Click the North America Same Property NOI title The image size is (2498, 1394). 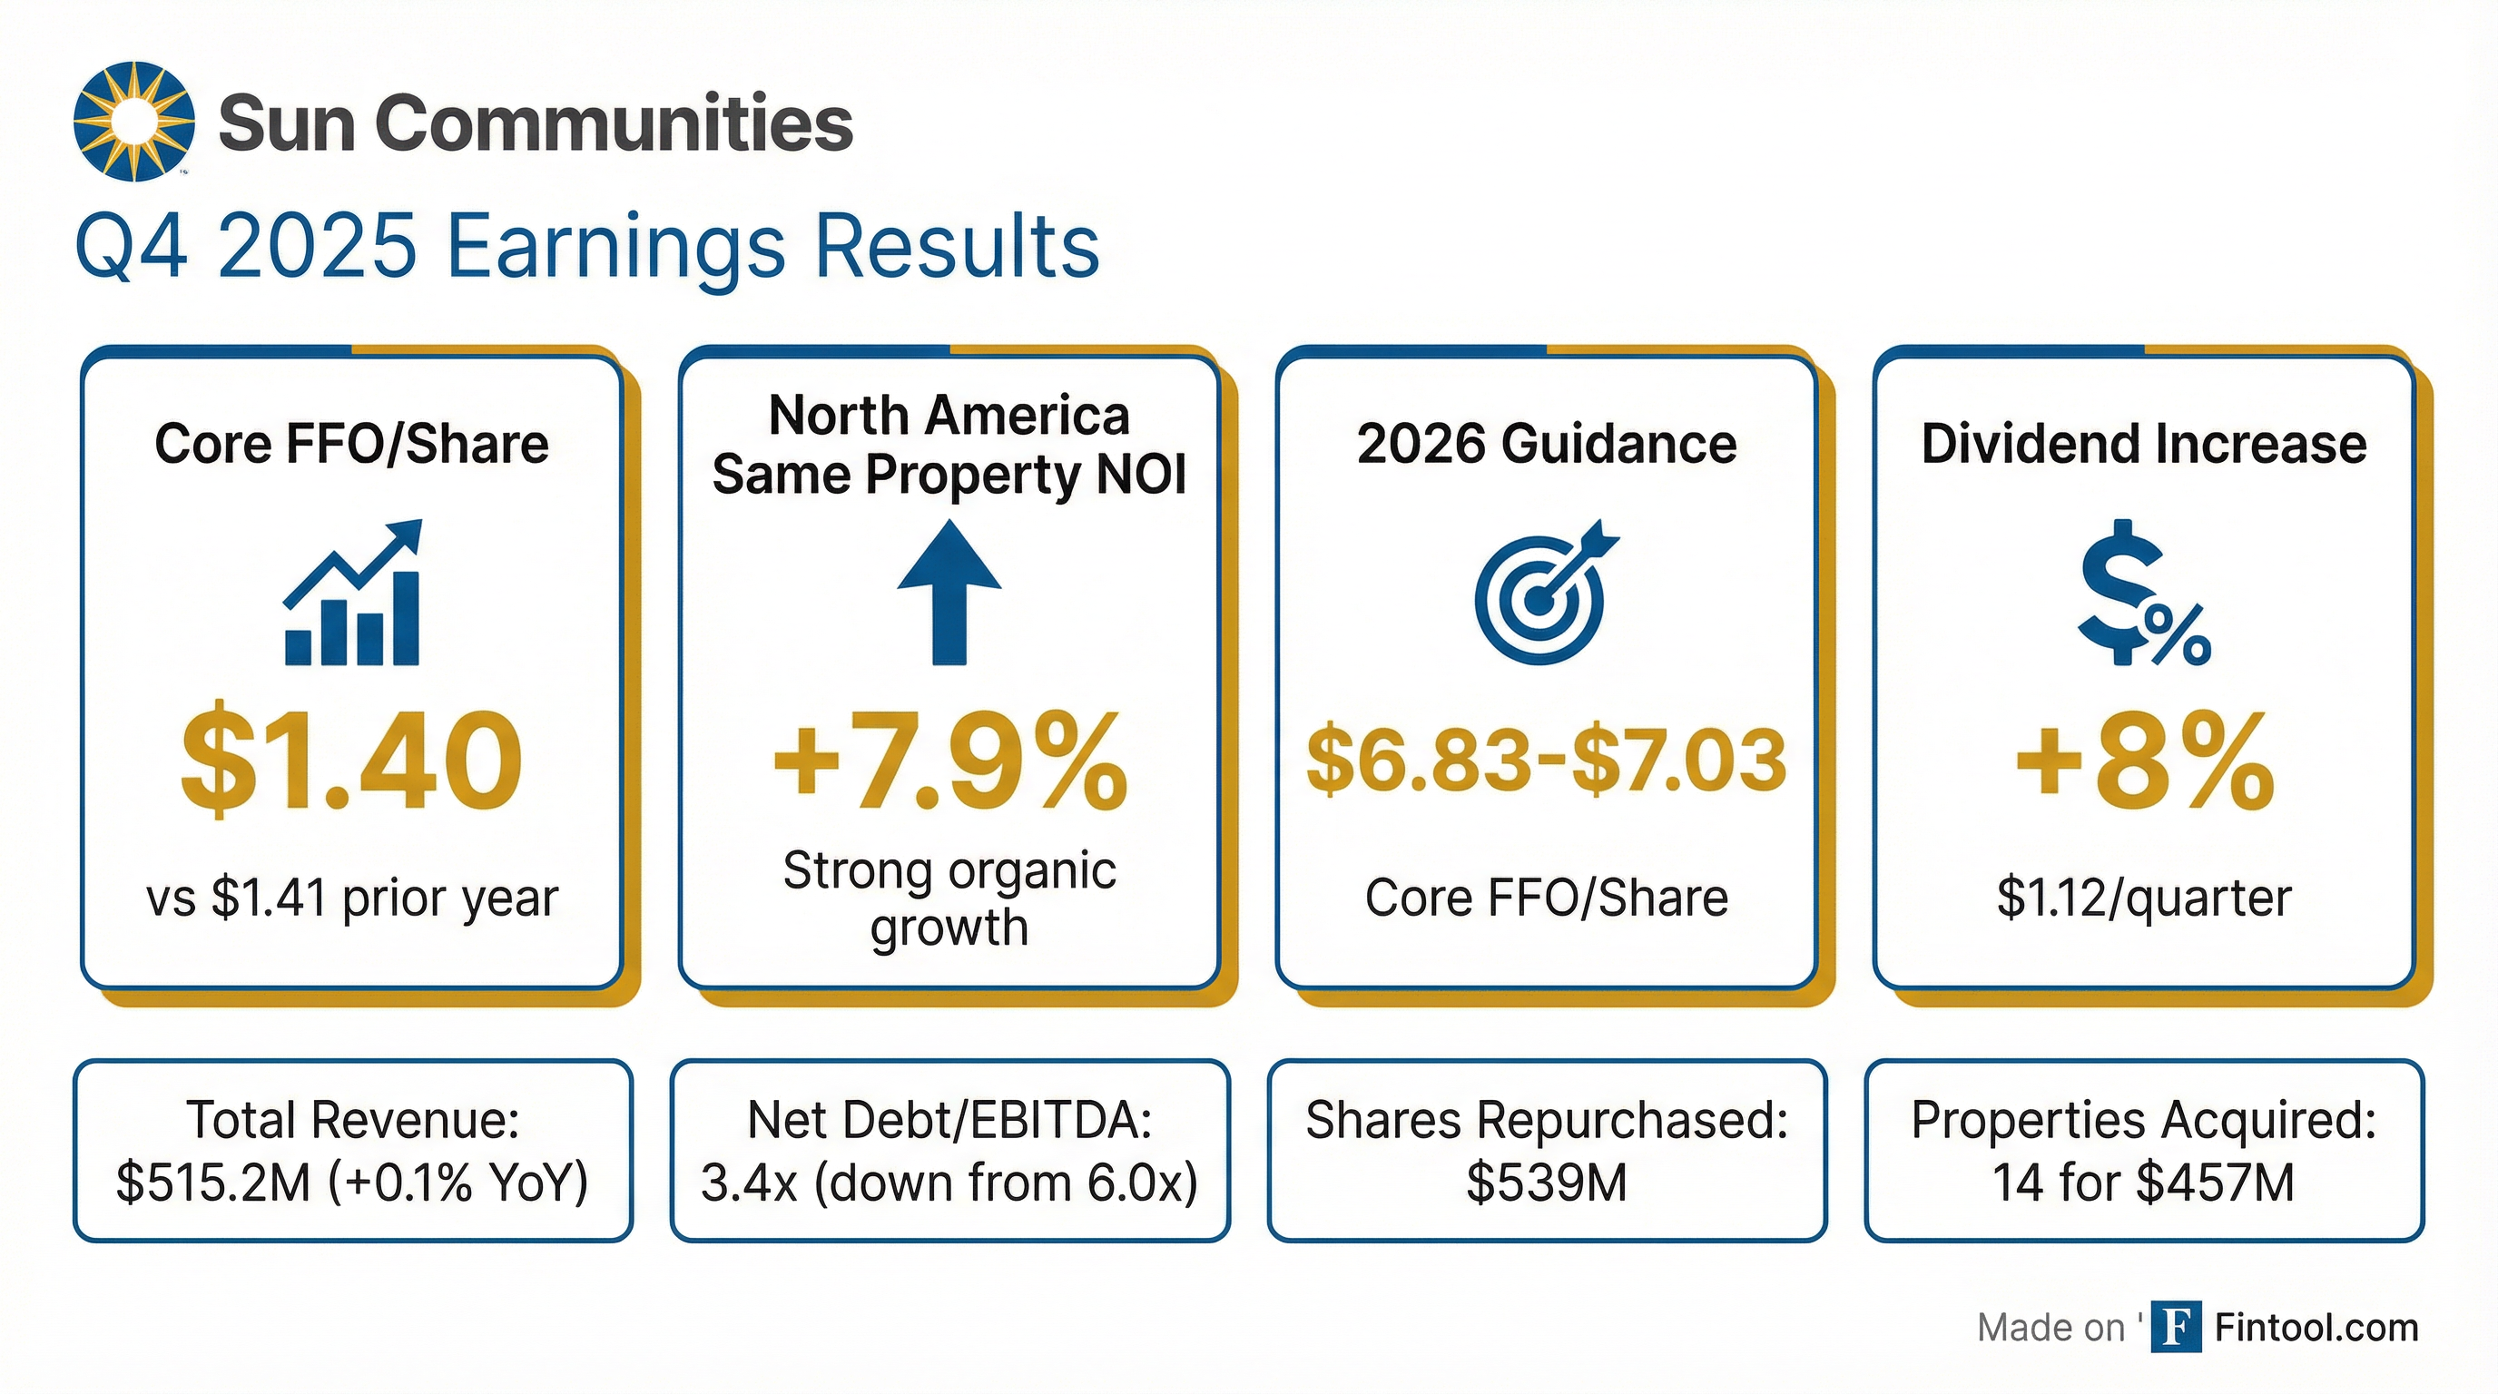click(949, 445)
